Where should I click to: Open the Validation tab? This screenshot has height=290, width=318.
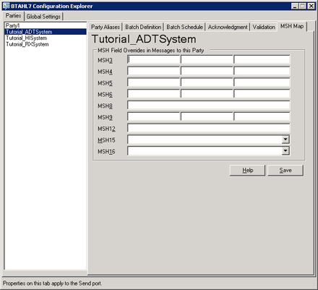(x=264, y=27)
